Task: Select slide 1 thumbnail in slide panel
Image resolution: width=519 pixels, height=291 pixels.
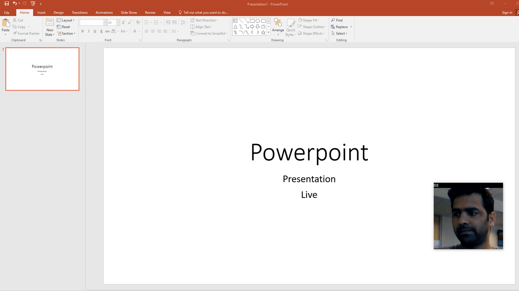Action: pyautogui.click(x=42, y=69)
